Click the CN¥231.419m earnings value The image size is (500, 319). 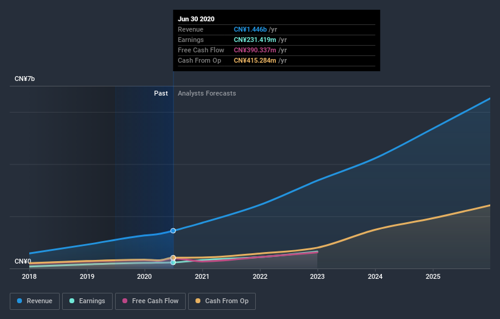(x=255, y=40)
